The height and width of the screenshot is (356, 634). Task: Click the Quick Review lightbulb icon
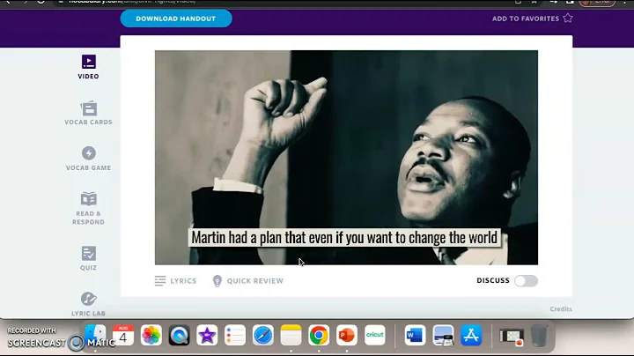[x=217, y=281]
